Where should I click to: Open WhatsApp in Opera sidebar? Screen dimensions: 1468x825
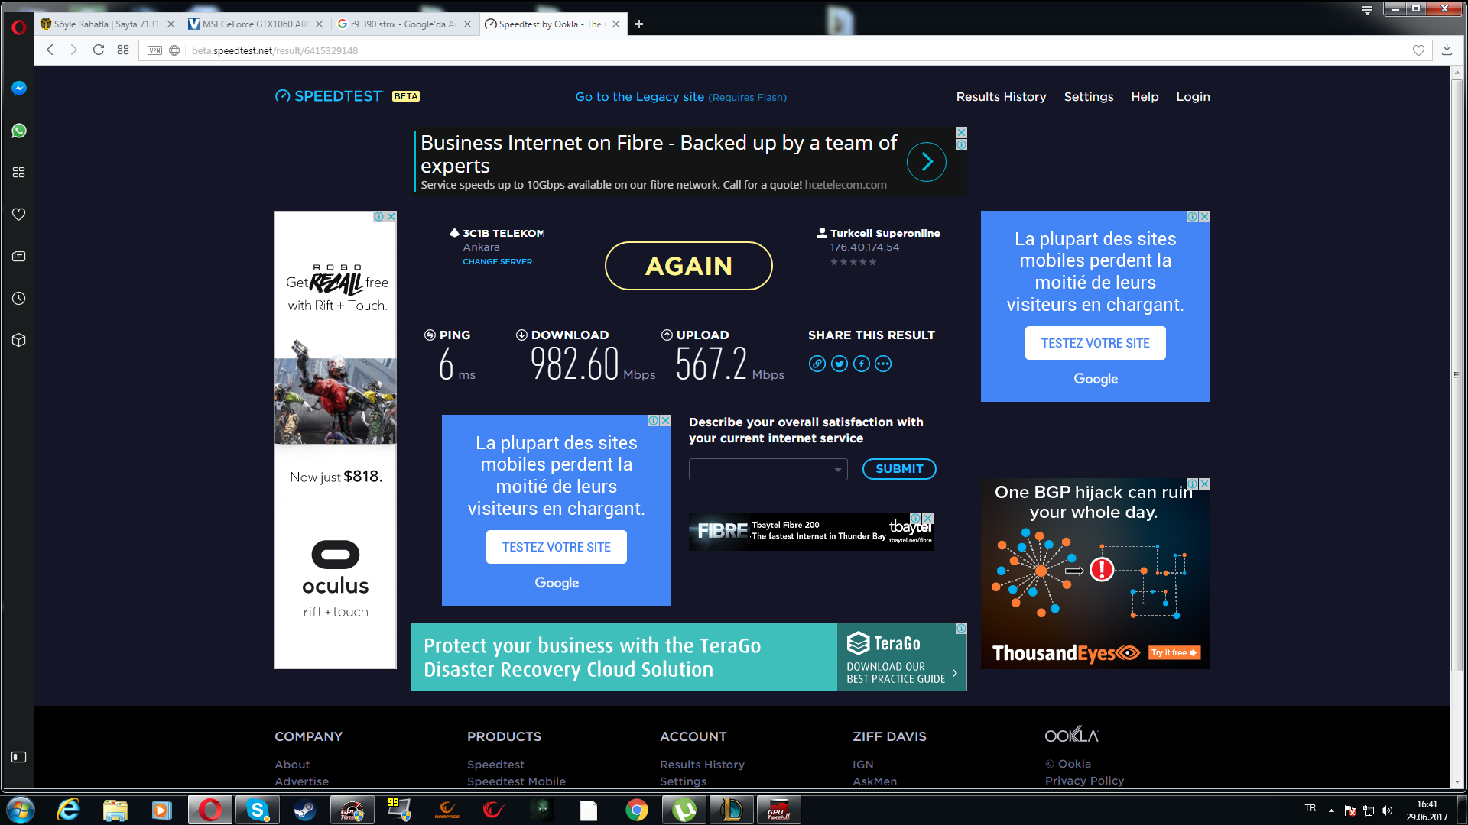coord(19,131)
